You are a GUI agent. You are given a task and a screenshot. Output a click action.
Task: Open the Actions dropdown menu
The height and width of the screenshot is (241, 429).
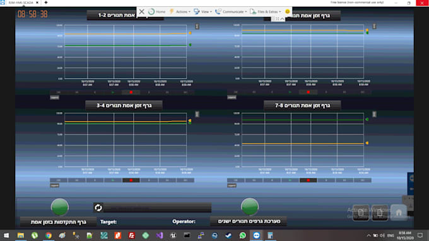(180, 12)
